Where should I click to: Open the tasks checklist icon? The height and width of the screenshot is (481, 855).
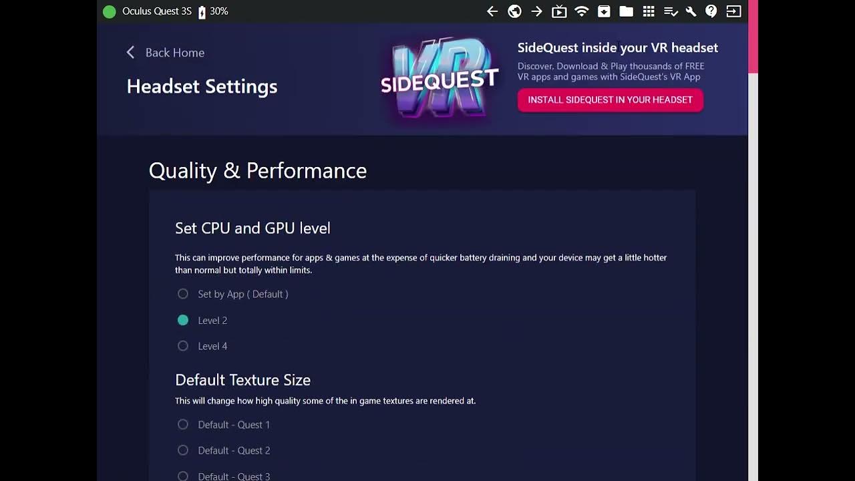click(x=671, y=11)
